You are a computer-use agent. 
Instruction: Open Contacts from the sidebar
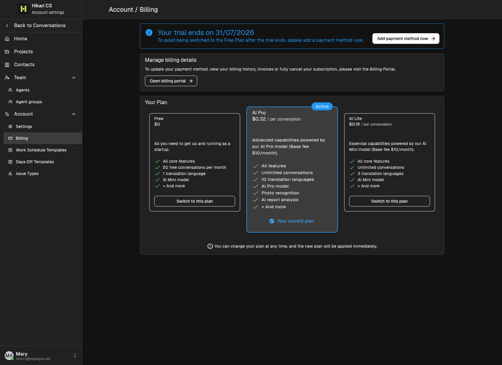click(x=41, y=65)
